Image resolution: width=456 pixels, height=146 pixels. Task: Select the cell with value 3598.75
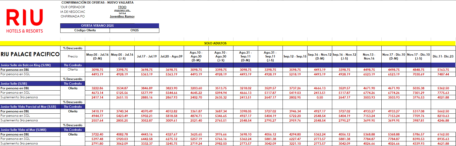click(x=295, y=70)
